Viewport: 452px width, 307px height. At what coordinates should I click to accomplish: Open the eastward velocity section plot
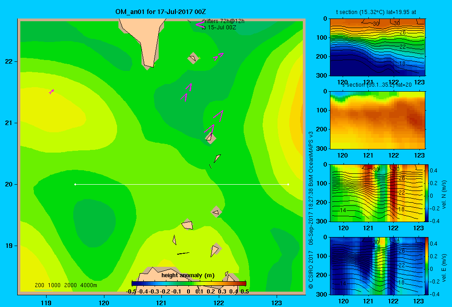[377, 266]
